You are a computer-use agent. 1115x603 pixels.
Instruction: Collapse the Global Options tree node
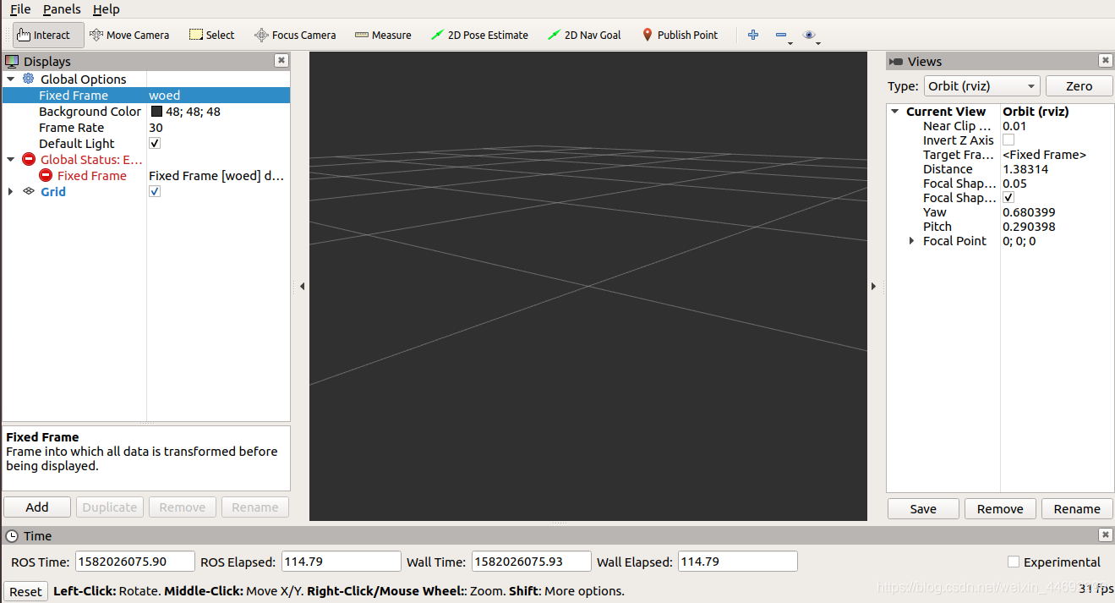[11, 79]
